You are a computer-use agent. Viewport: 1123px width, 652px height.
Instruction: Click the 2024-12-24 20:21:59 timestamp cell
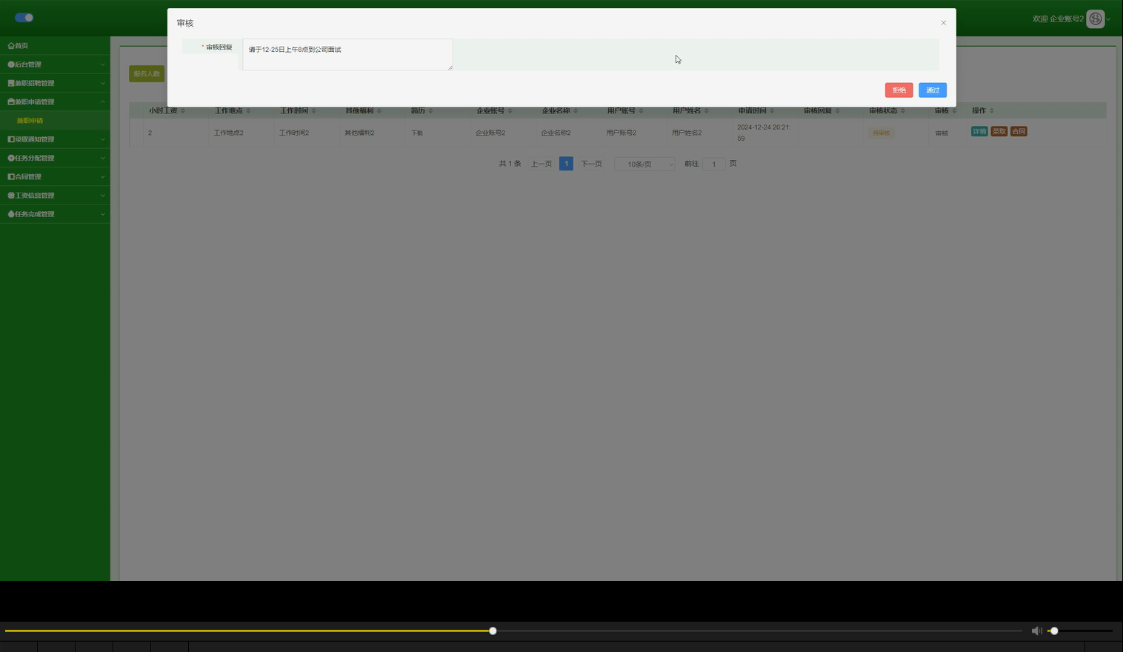(764, 133)
